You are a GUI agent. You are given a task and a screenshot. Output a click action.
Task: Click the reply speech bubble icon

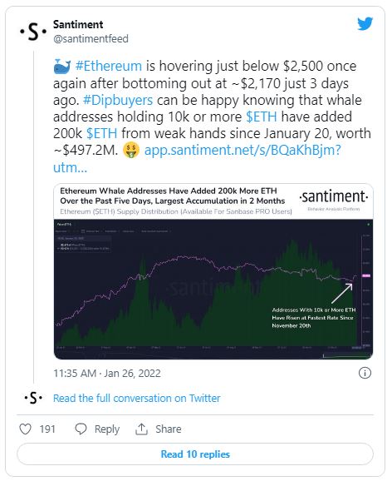[x=81, y=429]
